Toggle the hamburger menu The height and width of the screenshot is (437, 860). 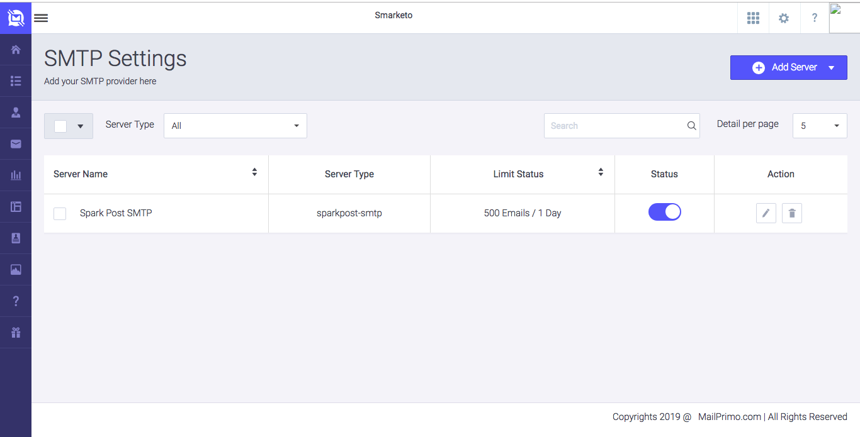[41, 18]
